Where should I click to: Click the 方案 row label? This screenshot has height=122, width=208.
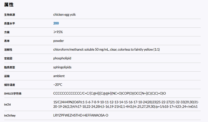click(7, 32)
